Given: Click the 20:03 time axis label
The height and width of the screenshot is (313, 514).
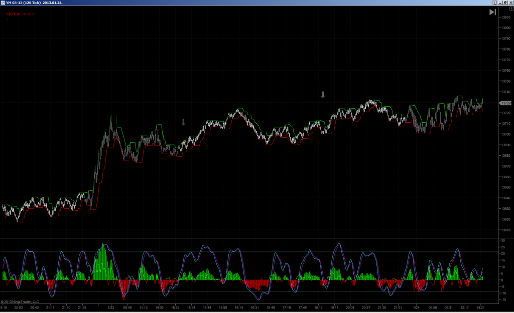Looking at the screenshot, I should (x=19, y=307).
